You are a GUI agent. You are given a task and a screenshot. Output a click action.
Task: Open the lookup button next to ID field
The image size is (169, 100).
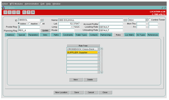click(42, 20)
